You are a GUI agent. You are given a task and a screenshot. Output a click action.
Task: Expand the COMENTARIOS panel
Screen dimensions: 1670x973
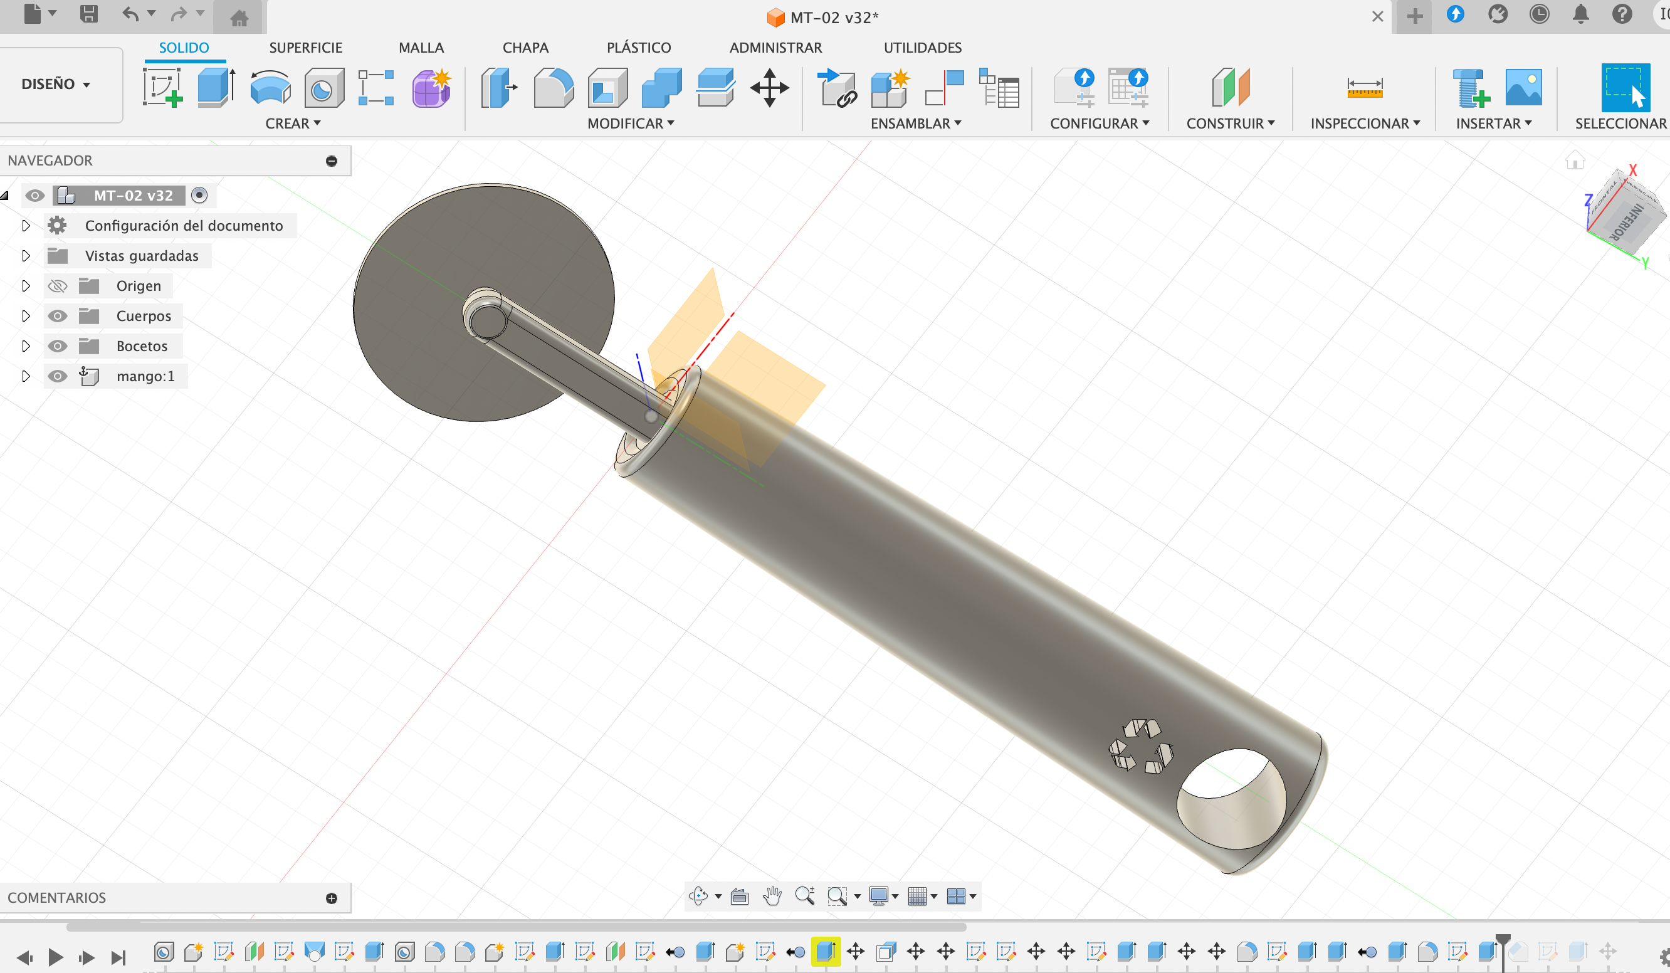click(332, 897)
